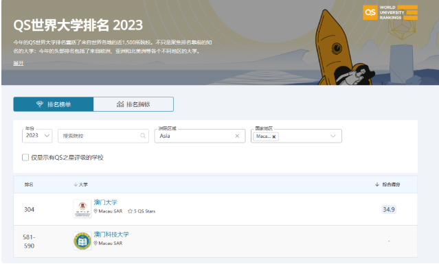The image size is (439, 264).
Task: Click the QS World University Rankings logo
Action: (390, 12)
